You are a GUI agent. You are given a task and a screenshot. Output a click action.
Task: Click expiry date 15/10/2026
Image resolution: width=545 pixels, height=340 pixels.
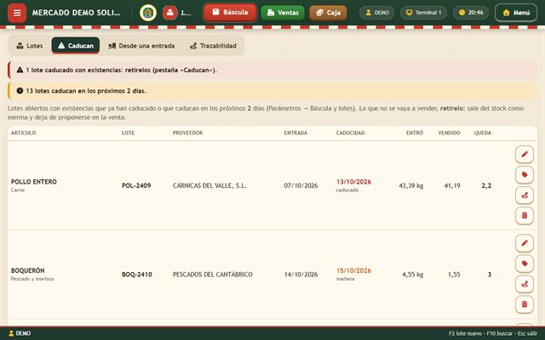(x=353, y=270)
